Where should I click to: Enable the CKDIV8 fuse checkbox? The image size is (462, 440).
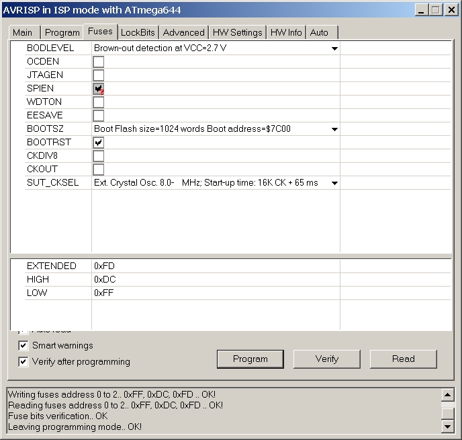[99, 156]
